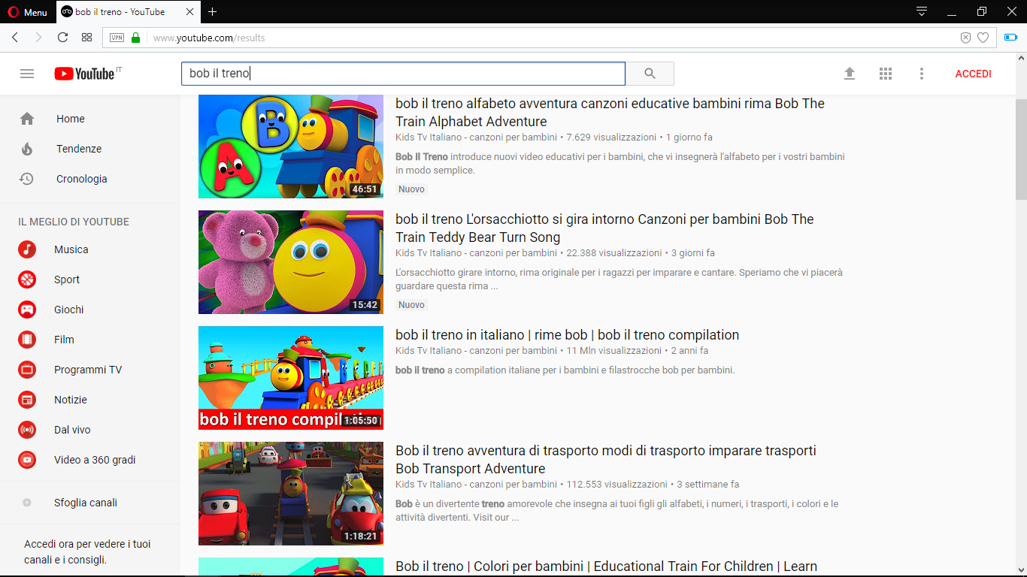The width and height of the screenshot is (1027, 577).
Task: Click the video upload icon
Action: [x=849, y=73]
